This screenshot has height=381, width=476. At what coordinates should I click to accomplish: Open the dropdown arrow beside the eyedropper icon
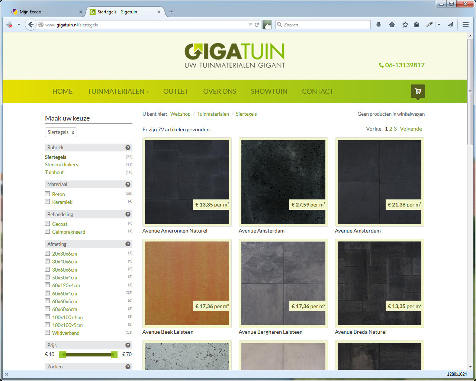point(439,25)
